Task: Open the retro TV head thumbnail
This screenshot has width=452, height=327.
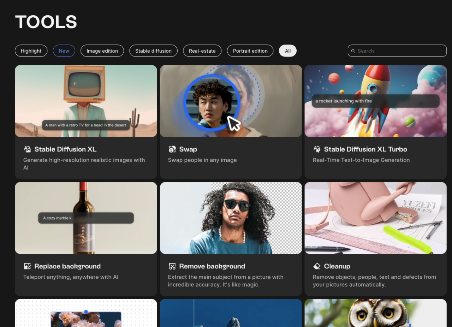Action: point(86,101)
